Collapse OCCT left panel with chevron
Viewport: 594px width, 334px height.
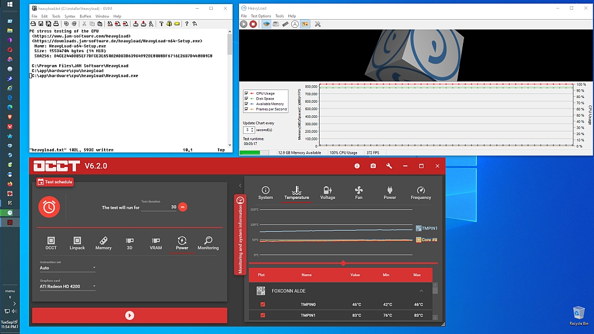(x=240, y=186)
